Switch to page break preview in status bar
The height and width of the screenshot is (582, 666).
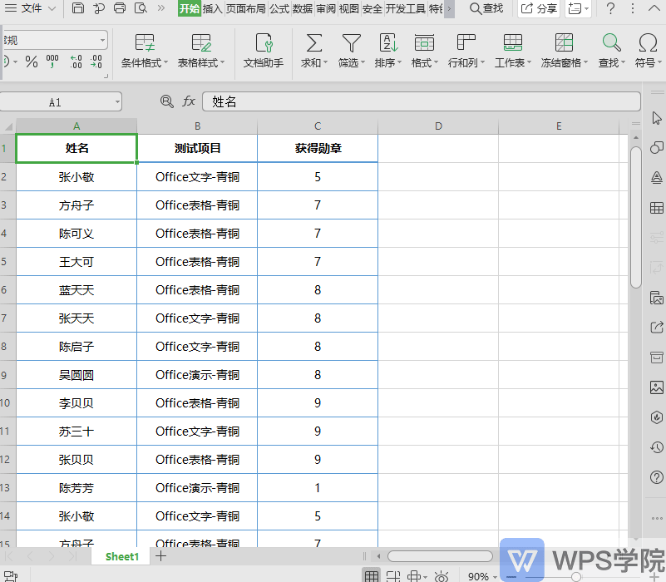[x=393, y=576]
